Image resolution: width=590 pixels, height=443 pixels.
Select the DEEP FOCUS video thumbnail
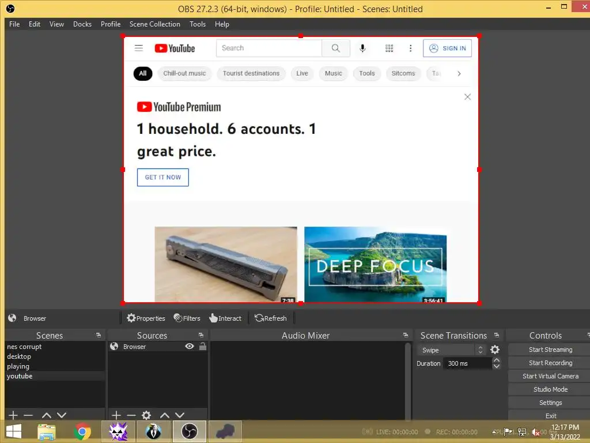click(375, 264)
